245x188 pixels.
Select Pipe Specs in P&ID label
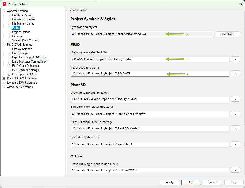tap(24, 74)
